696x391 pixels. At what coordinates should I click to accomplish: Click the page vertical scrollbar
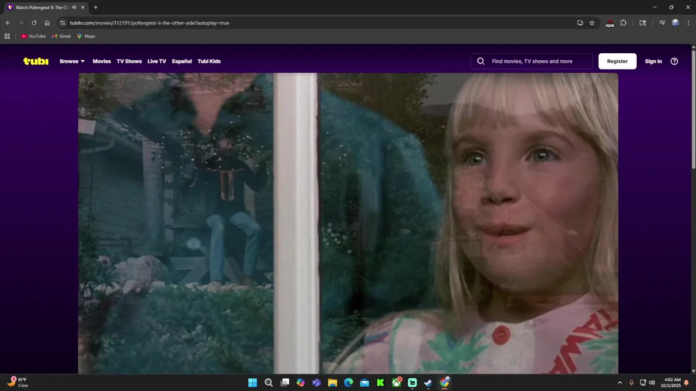(x=693, y=109)
